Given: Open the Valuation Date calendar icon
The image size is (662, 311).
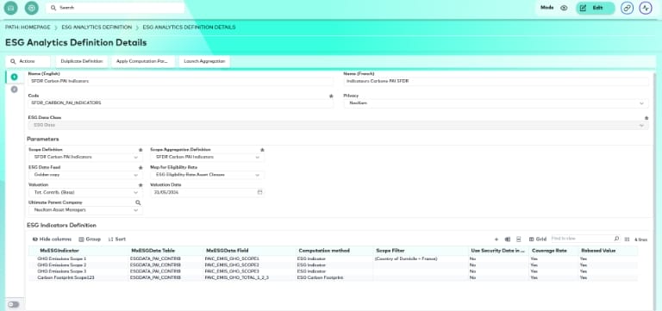Looking at the screenshot, I should tap(259, 192).
